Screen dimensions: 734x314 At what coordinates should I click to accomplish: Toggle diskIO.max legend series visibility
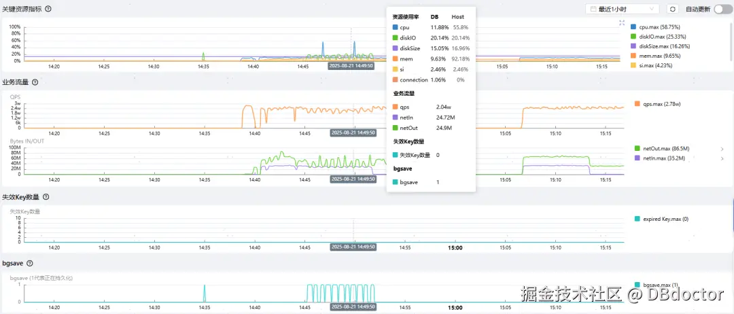point(658,37)
